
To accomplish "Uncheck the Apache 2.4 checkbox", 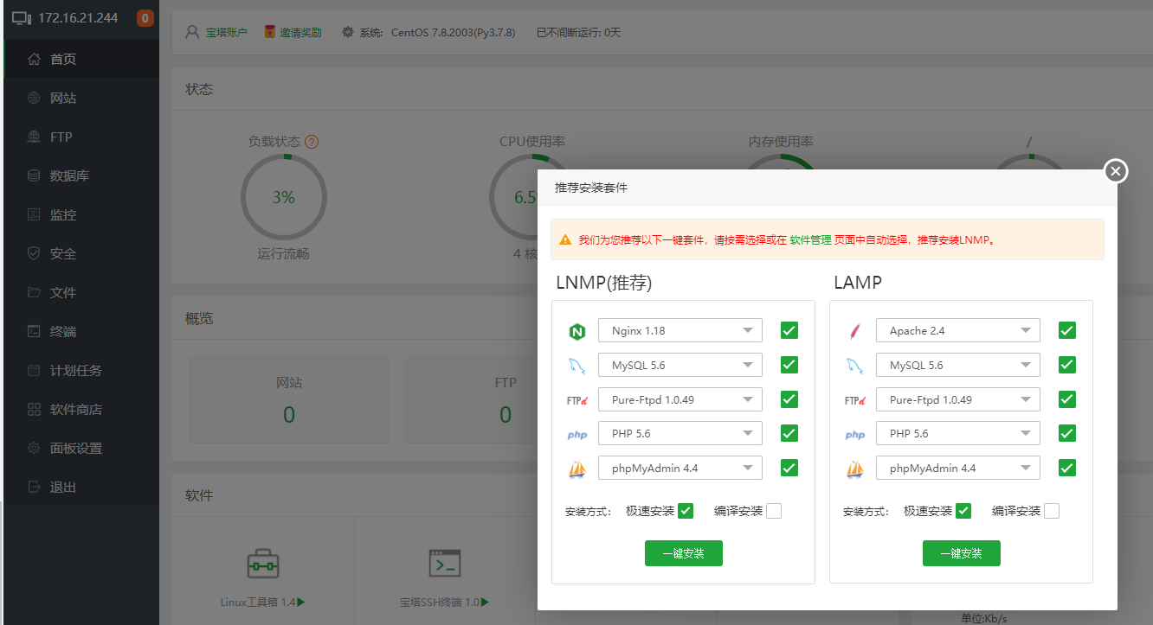I will tap(1067, 330).
